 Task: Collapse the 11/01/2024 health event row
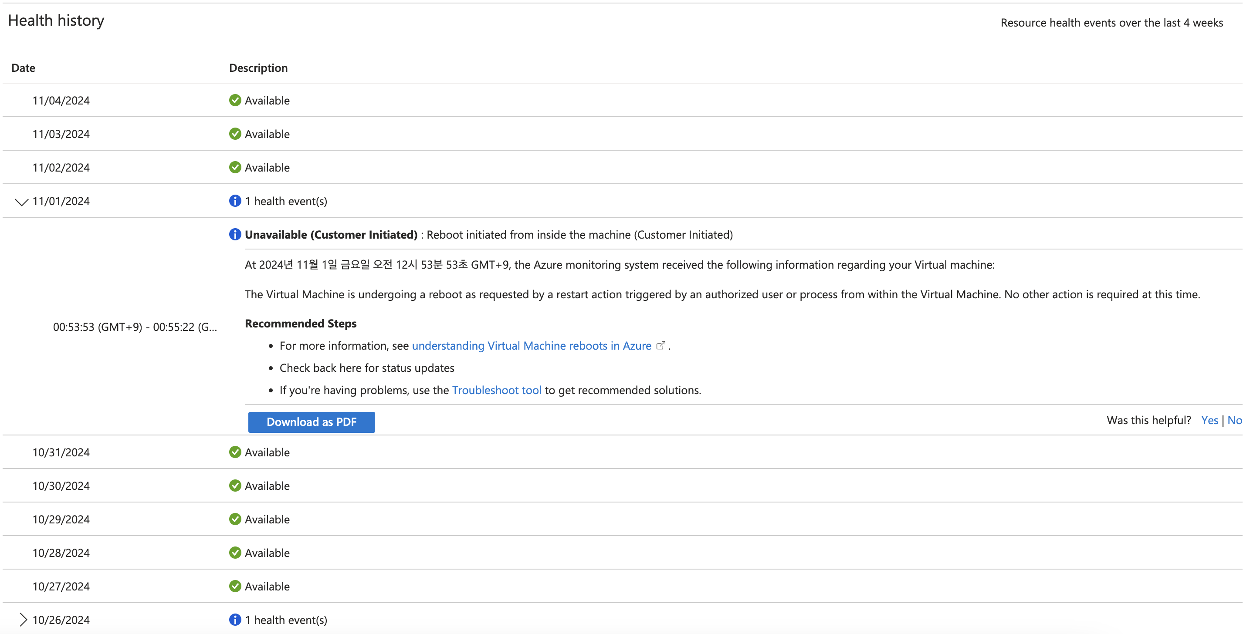pos(21,202)
